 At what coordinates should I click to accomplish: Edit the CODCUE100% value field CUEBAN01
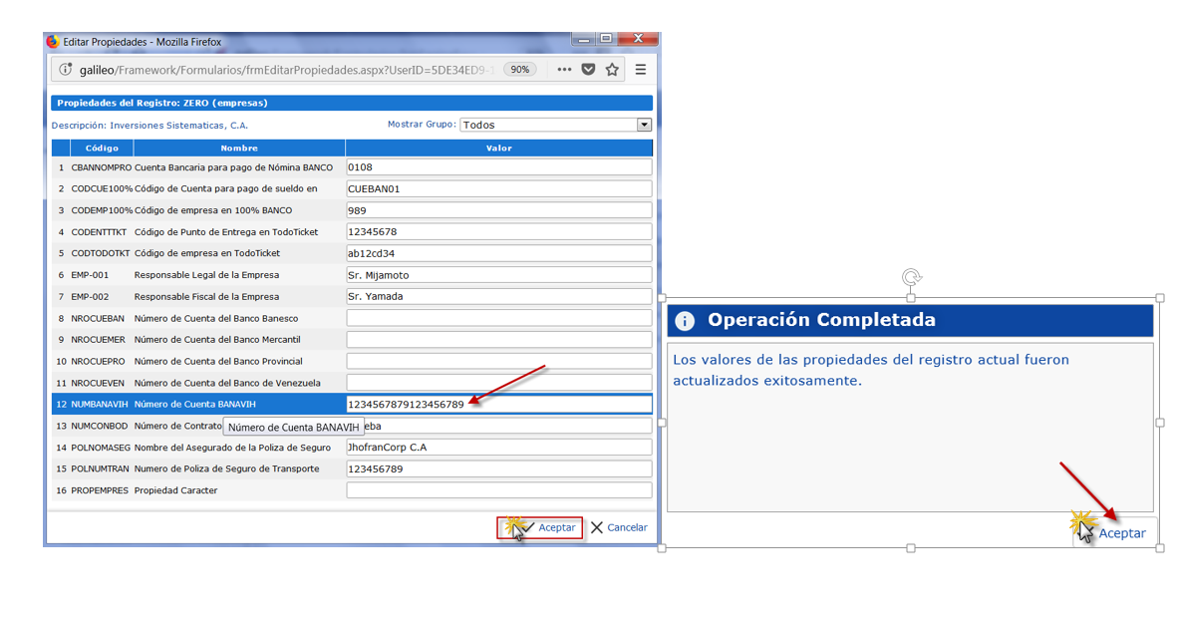[x=498, y=188]
